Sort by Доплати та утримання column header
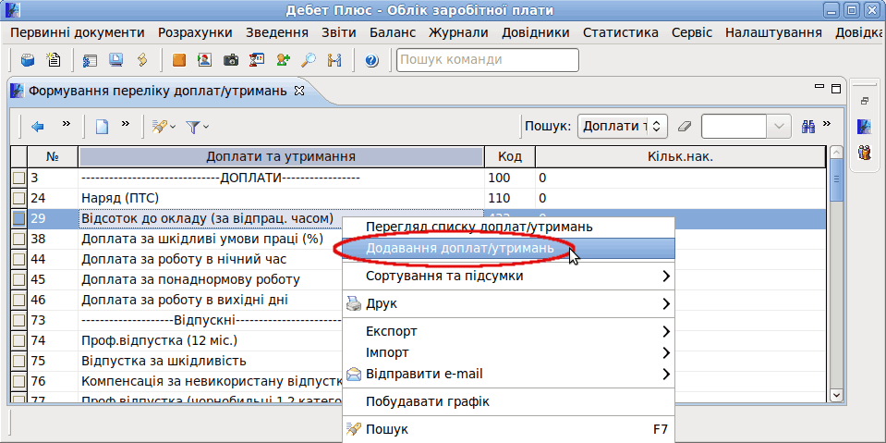The width and height of the screenshot is (886, 443). pos(281,156)
